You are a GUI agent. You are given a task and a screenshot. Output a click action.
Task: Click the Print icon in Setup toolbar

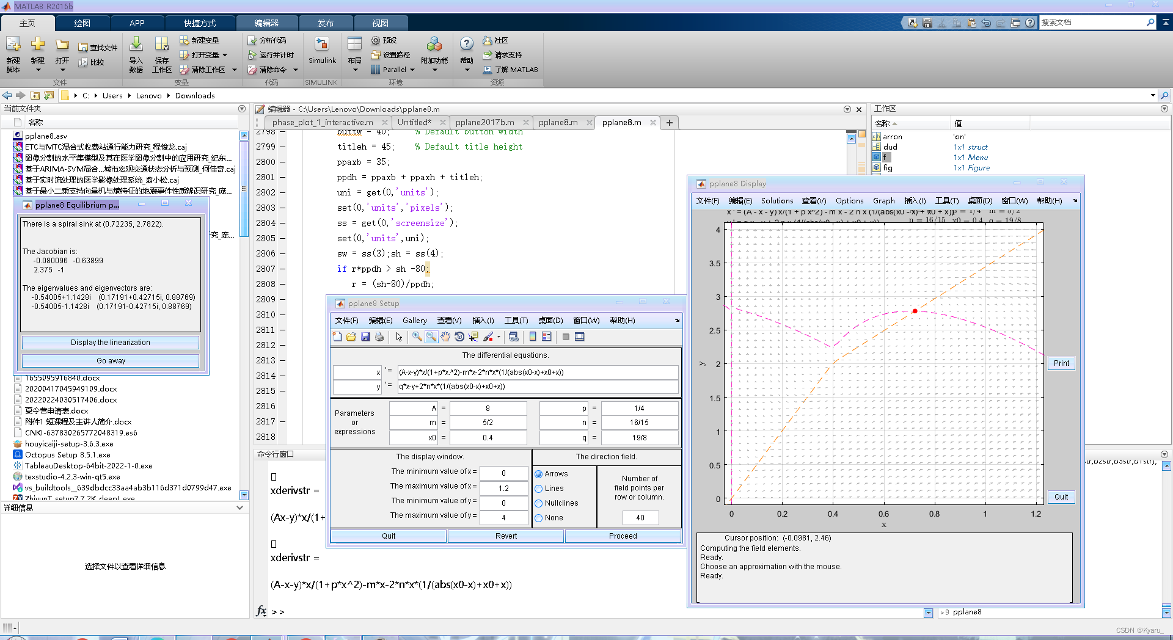(379, 336)
